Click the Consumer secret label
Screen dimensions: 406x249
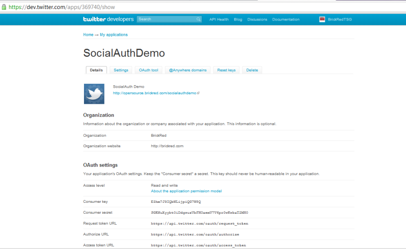(x=98, y=212)
